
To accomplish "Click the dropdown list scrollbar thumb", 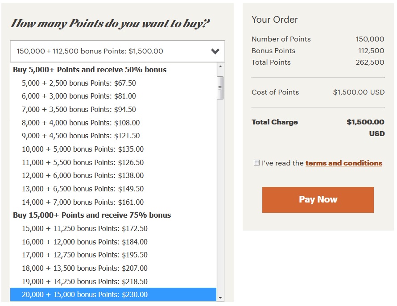I will [220, 87].
